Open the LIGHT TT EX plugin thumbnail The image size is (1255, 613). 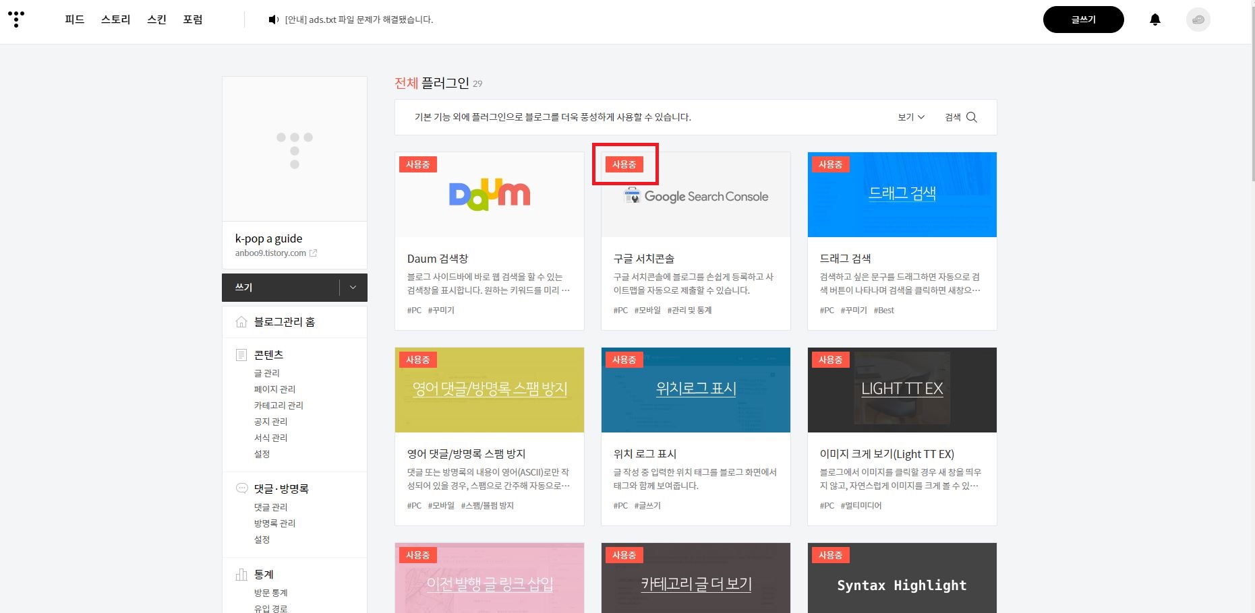tap(902, 390)
